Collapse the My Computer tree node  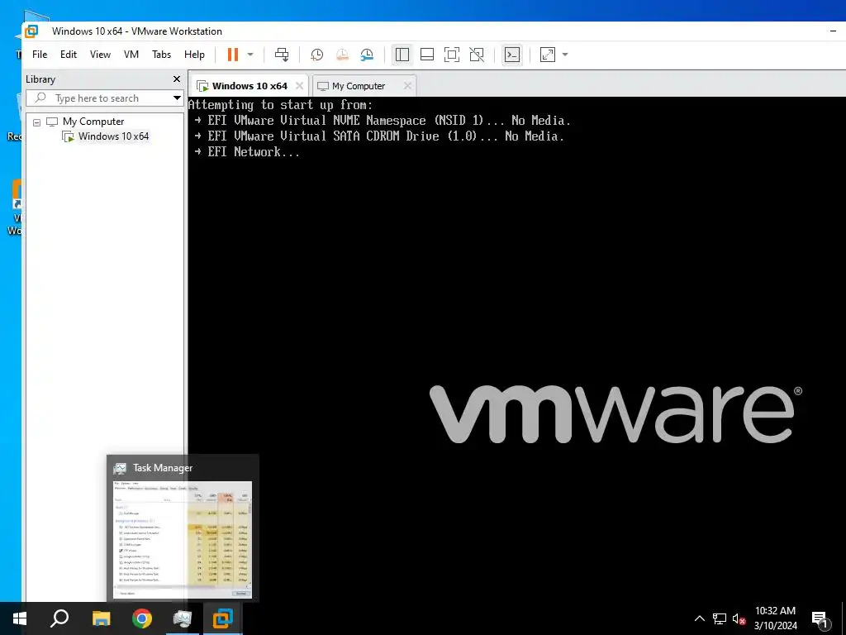(x=36, y=122)
